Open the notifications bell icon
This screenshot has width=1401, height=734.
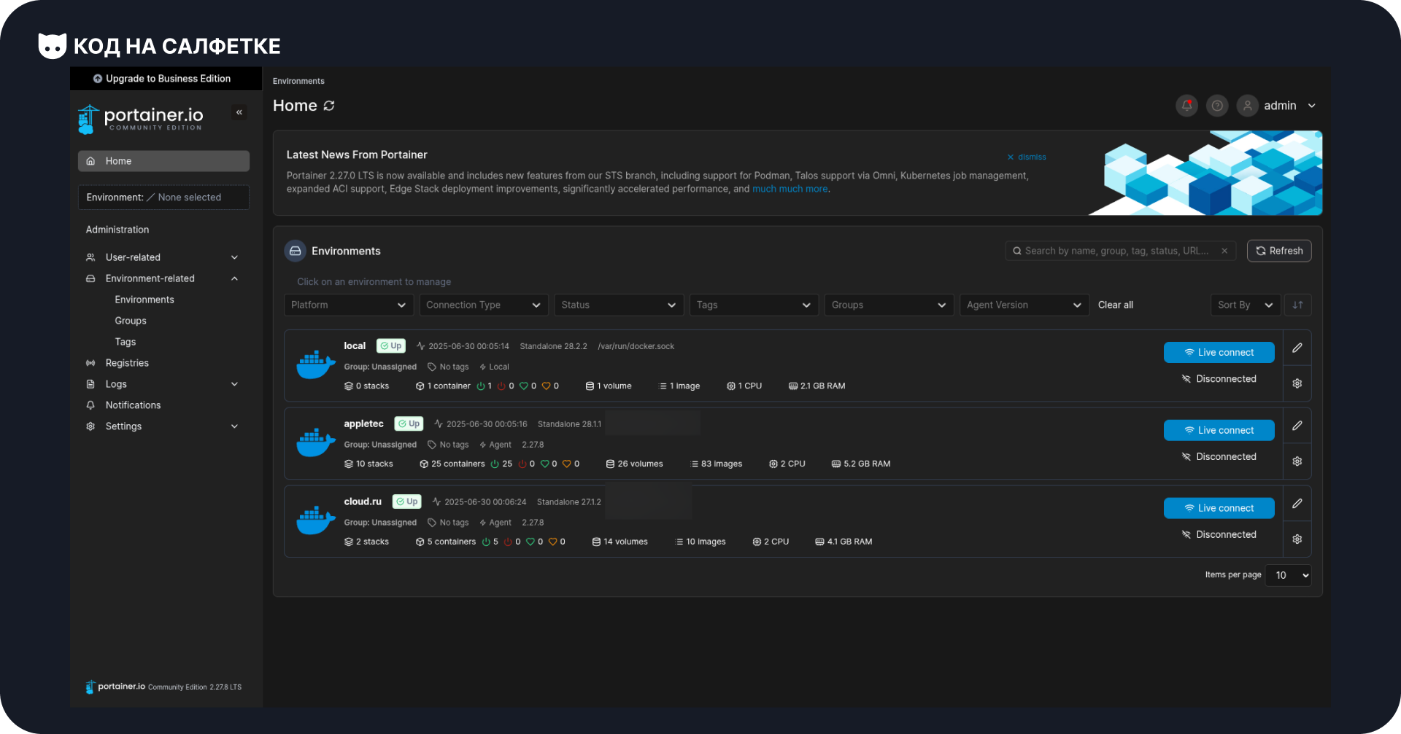1187,106
